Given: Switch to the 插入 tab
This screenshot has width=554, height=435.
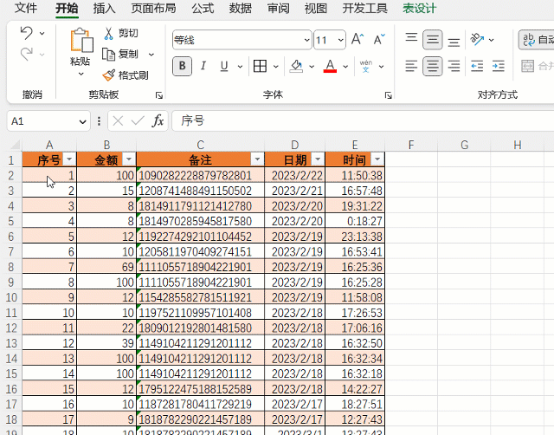Looking at the screenshot, I should tap(104, 8).
